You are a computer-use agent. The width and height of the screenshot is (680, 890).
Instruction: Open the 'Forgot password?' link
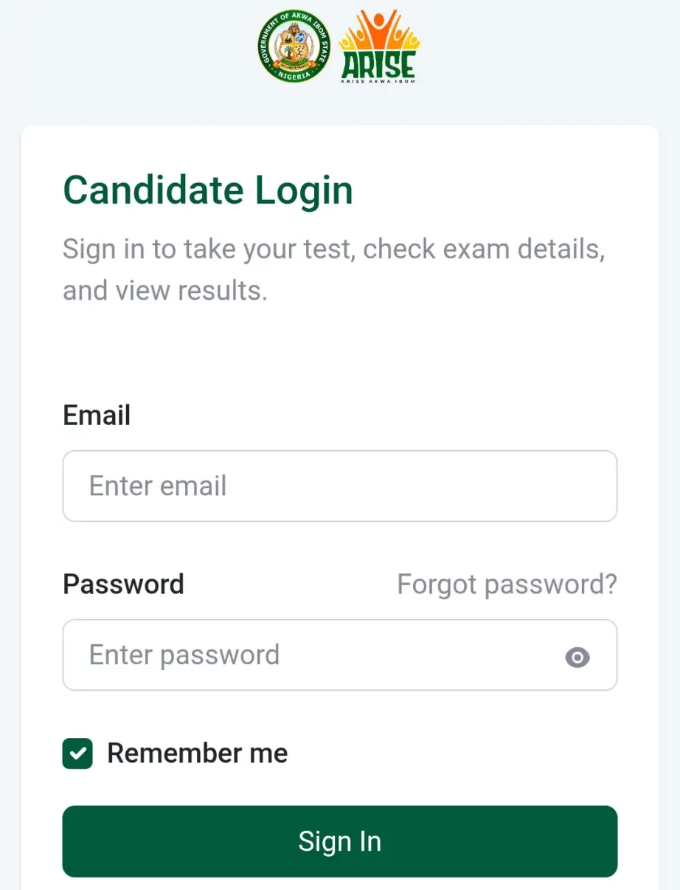tap(507, 584)
